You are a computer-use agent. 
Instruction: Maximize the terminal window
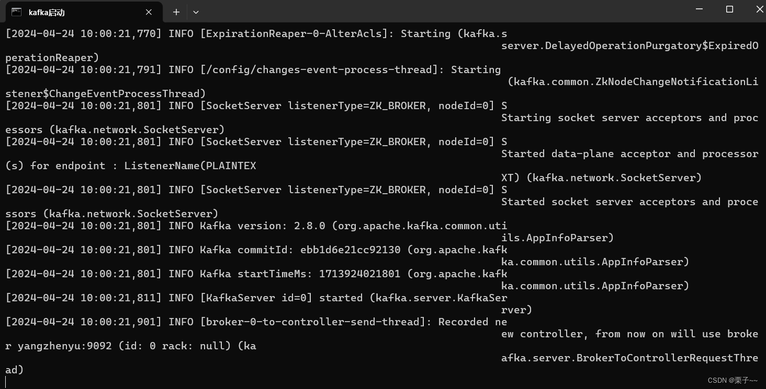click(x=729, y=9)
